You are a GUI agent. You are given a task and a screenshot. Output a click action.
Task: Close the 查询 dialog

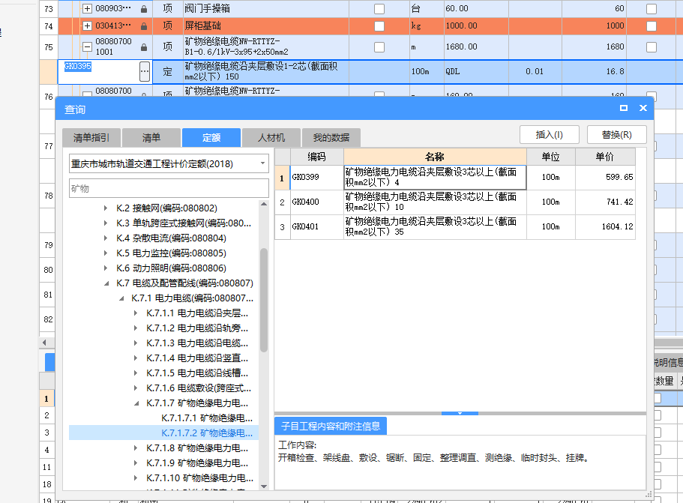pos(643,108)
